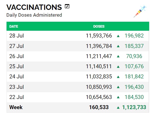Image resolution: width=154 pixels, height=117 pixels.
Task: Click green up arrow in 26 Jul row
Action: coord(118,56)
